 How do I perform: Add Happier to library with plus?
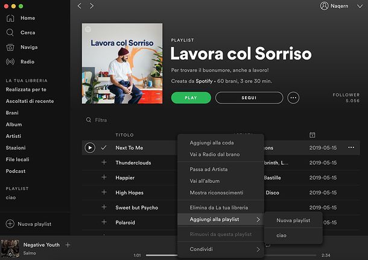[104, 178]
